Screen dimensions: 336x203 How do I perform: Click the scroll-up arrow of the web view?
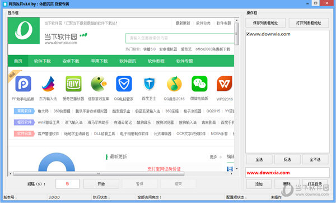click(236, 20)
